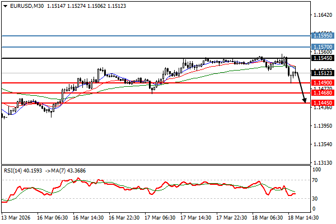Image resolution: width=336 pixels, height=224 pixels.
Task: Select the 17 Mar 22:30 time label
Action: 231,217
